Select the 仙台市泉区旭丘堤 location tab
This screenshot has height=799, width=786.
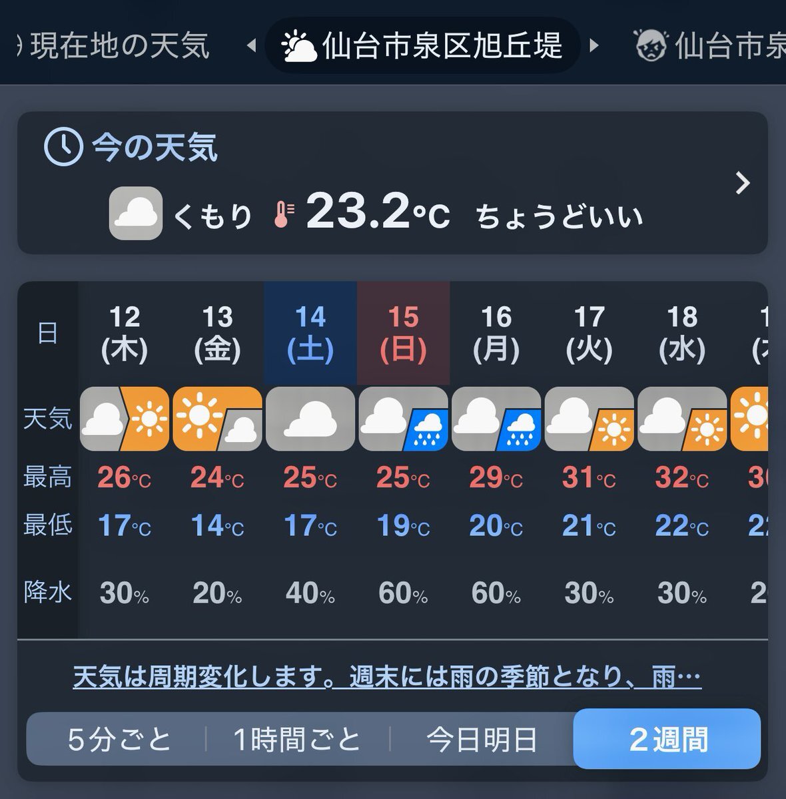[x=422, y=46]
